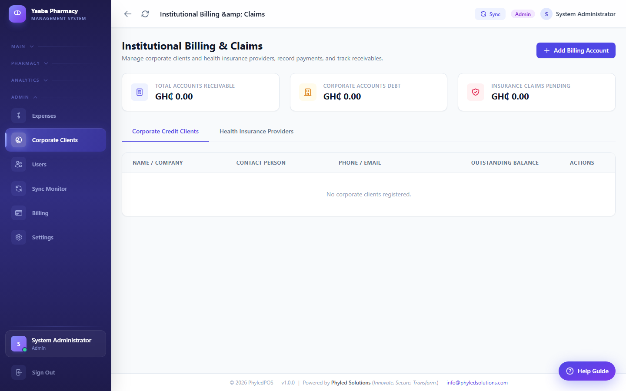Click the Name / Company column header
Image resolution: width=626 pixels, height=391 pixels.
point(158,163)
